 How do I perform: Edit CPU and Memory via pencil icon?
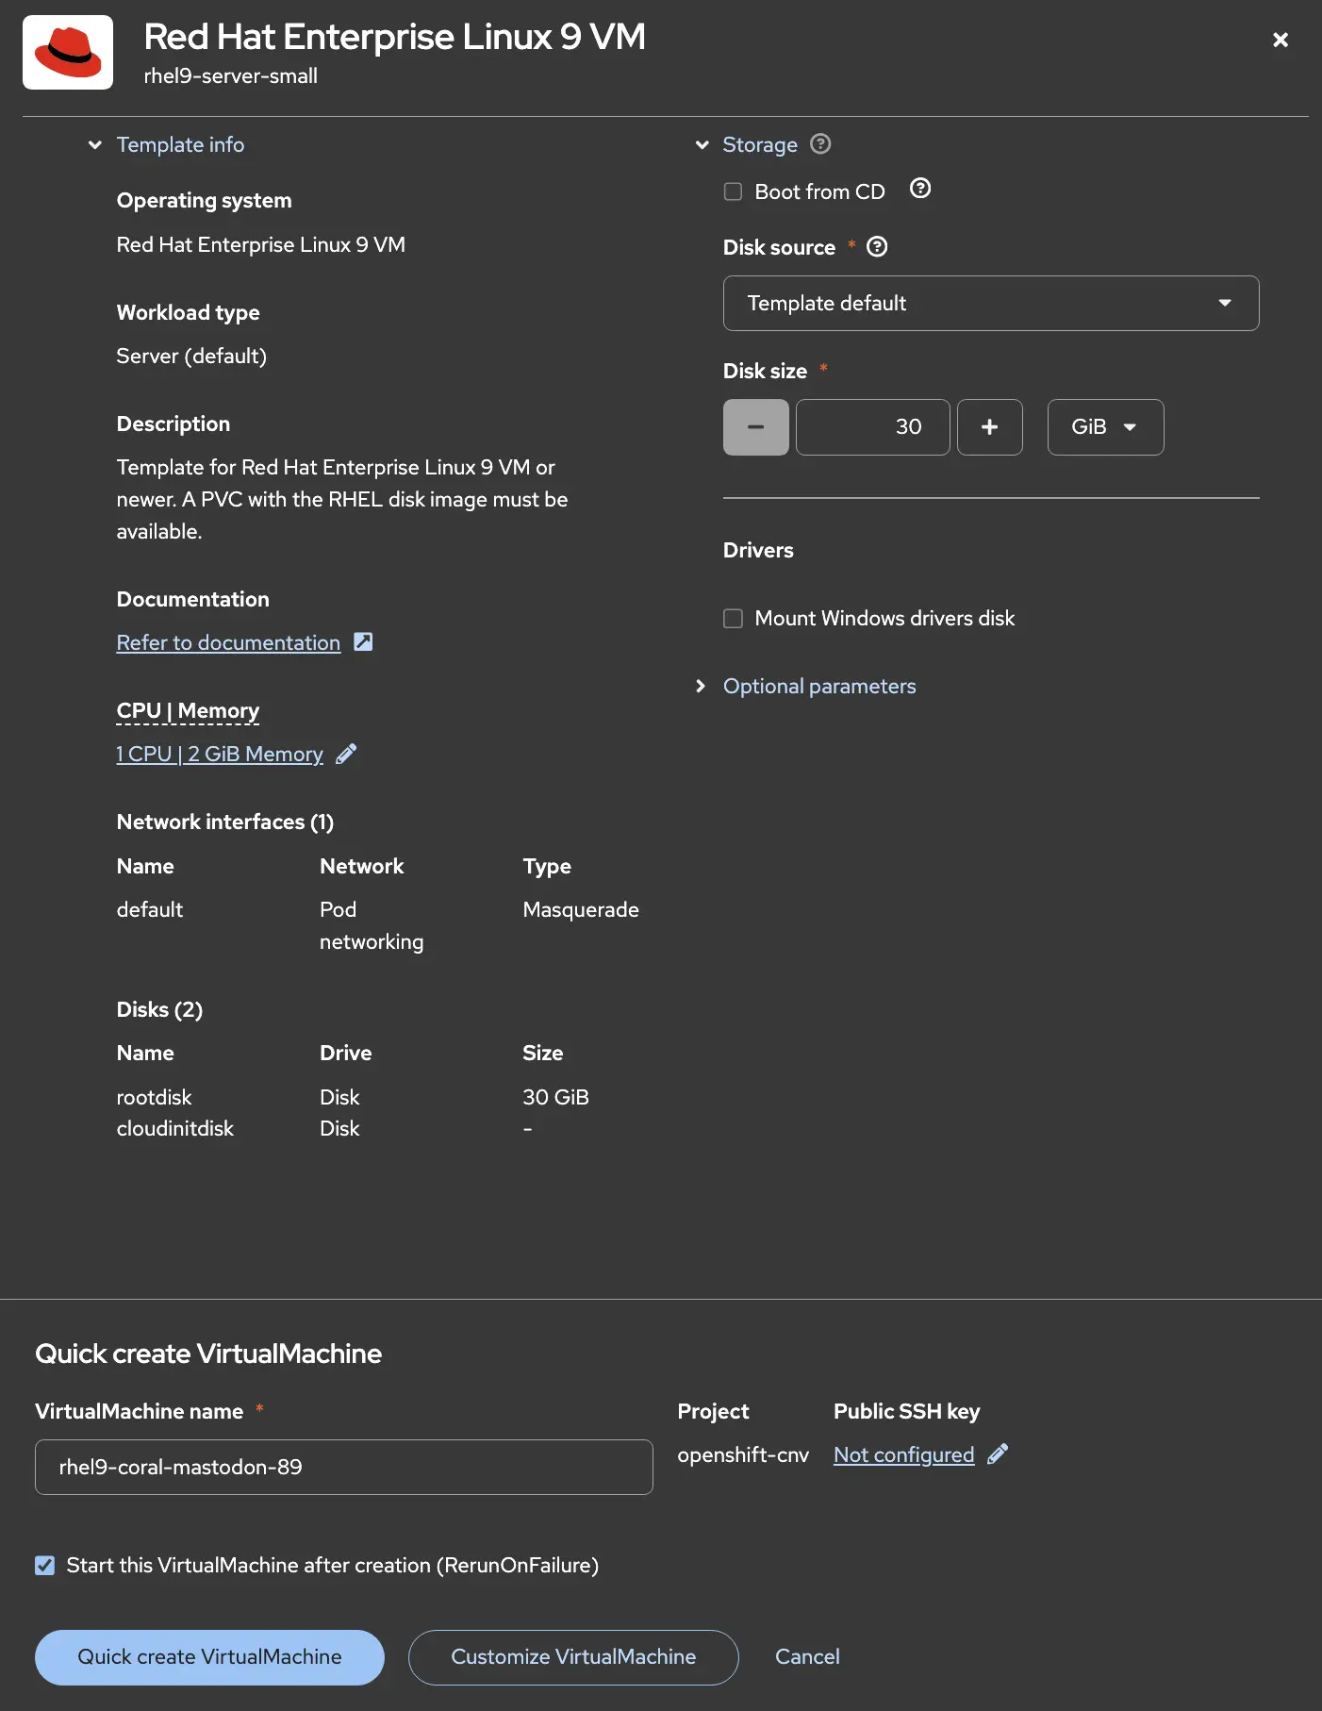pos(346,754)
